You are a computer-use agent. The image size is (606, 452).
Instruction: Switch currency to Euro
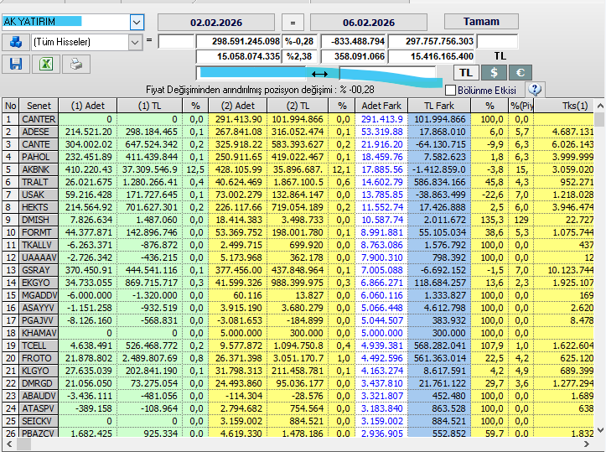coord(521,73)
